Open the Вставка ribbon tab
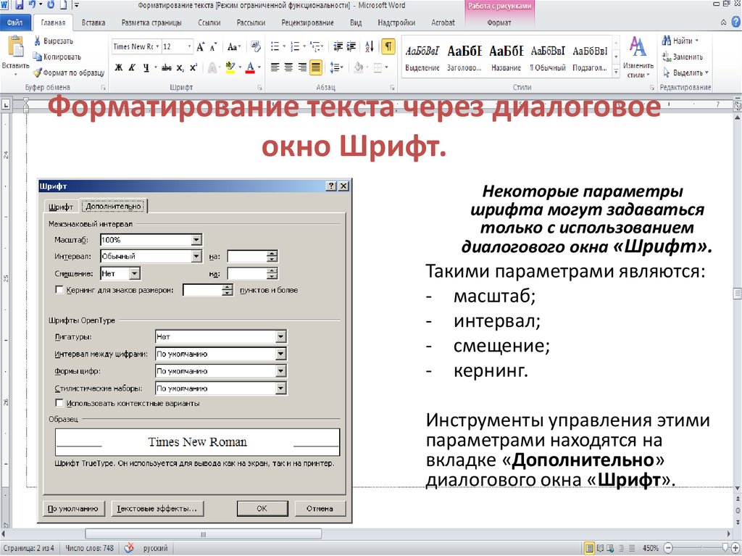 click(x=93, y=22)
